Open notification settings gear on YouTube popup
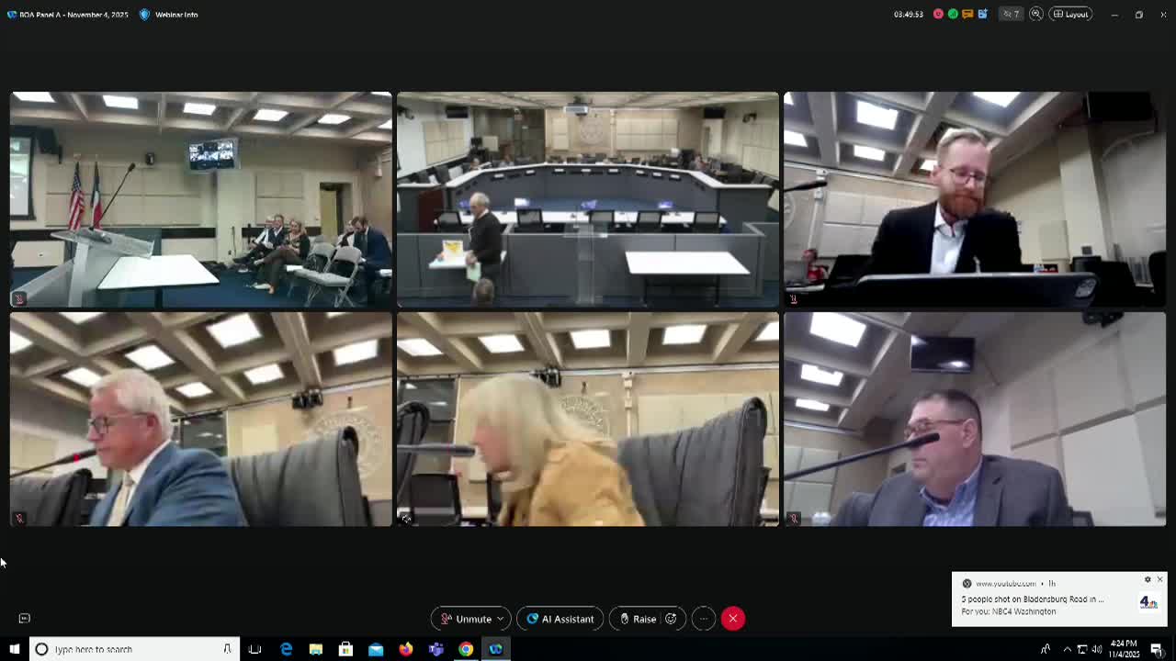The width and height of the screenshot is (1176, 661). pos(1148,580)
